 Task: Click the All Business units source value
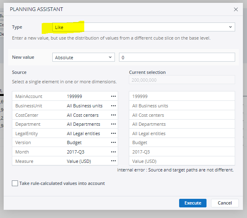[85, 106]
